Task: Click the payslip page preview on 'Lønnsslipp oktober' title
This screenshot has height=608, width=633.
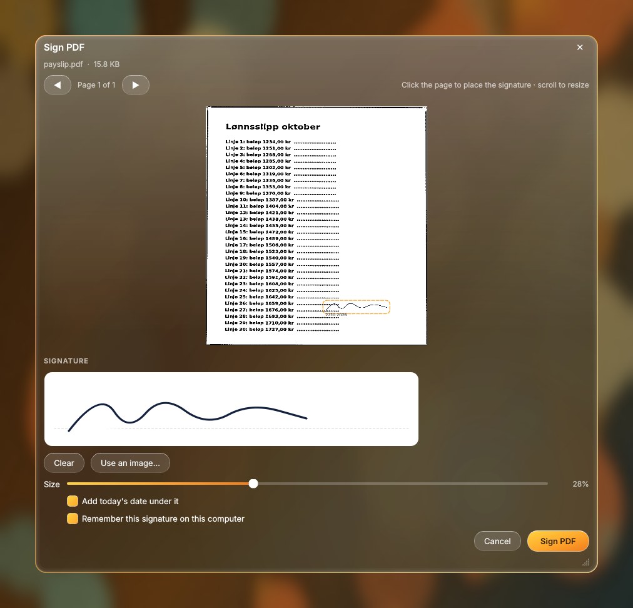Action: click(x=273, y=127)
